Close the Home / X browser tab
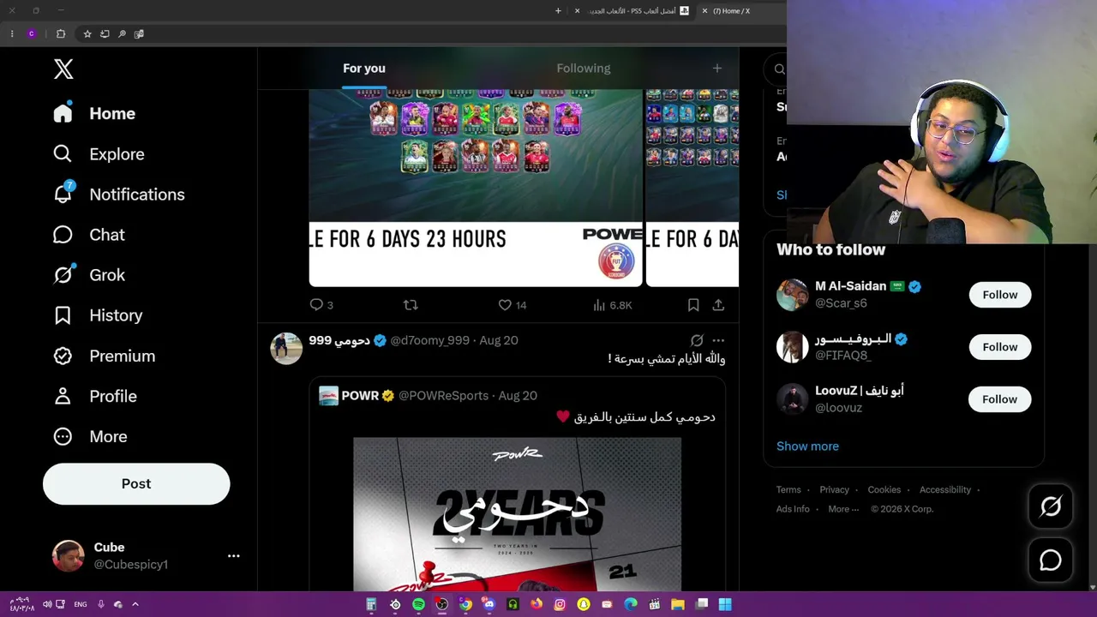Viewport: 1097px width, 617px height. pyautogui.click(x=704, y=11)
